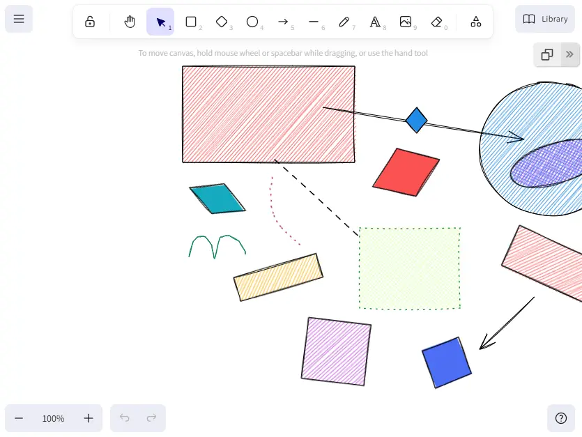Select the Text tool

[x=375, y=22]
